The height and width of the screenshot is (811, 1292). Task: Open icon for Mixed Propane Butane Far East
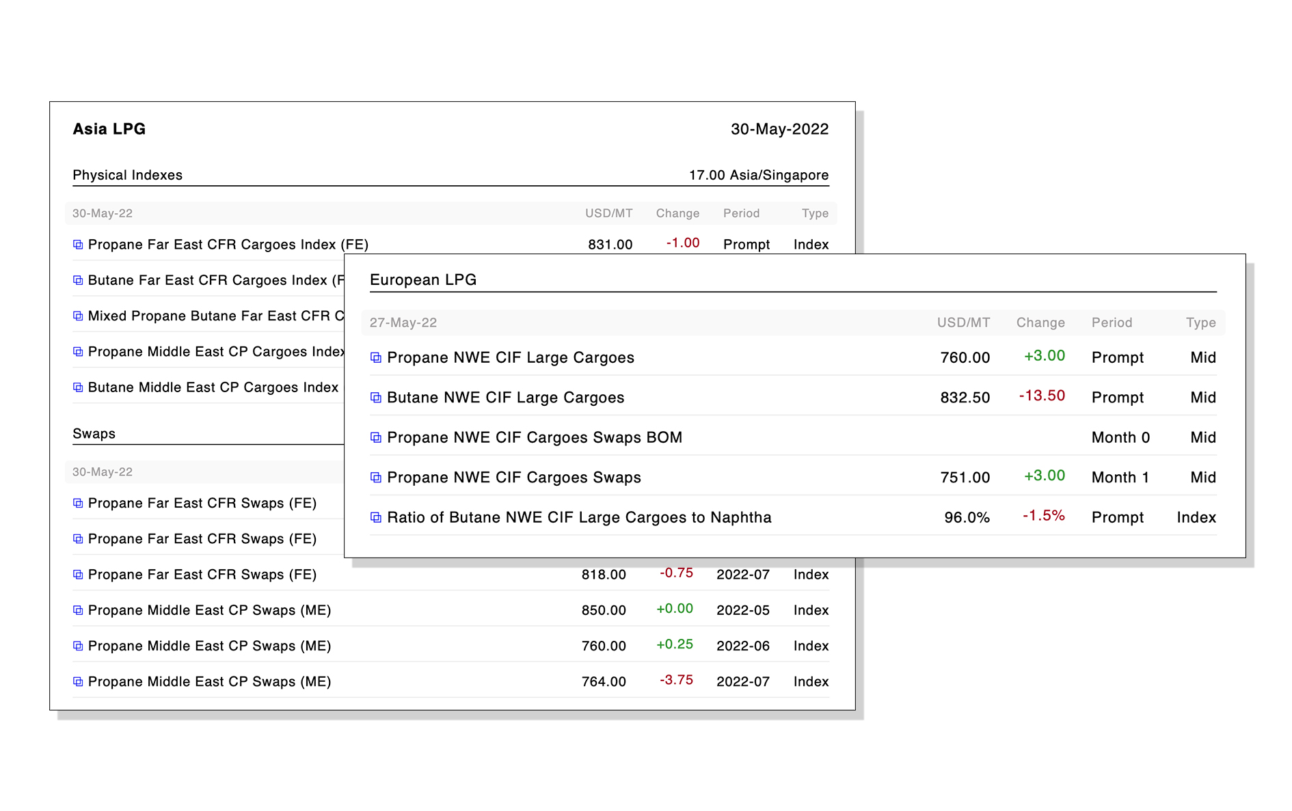(x=78, y=316)
